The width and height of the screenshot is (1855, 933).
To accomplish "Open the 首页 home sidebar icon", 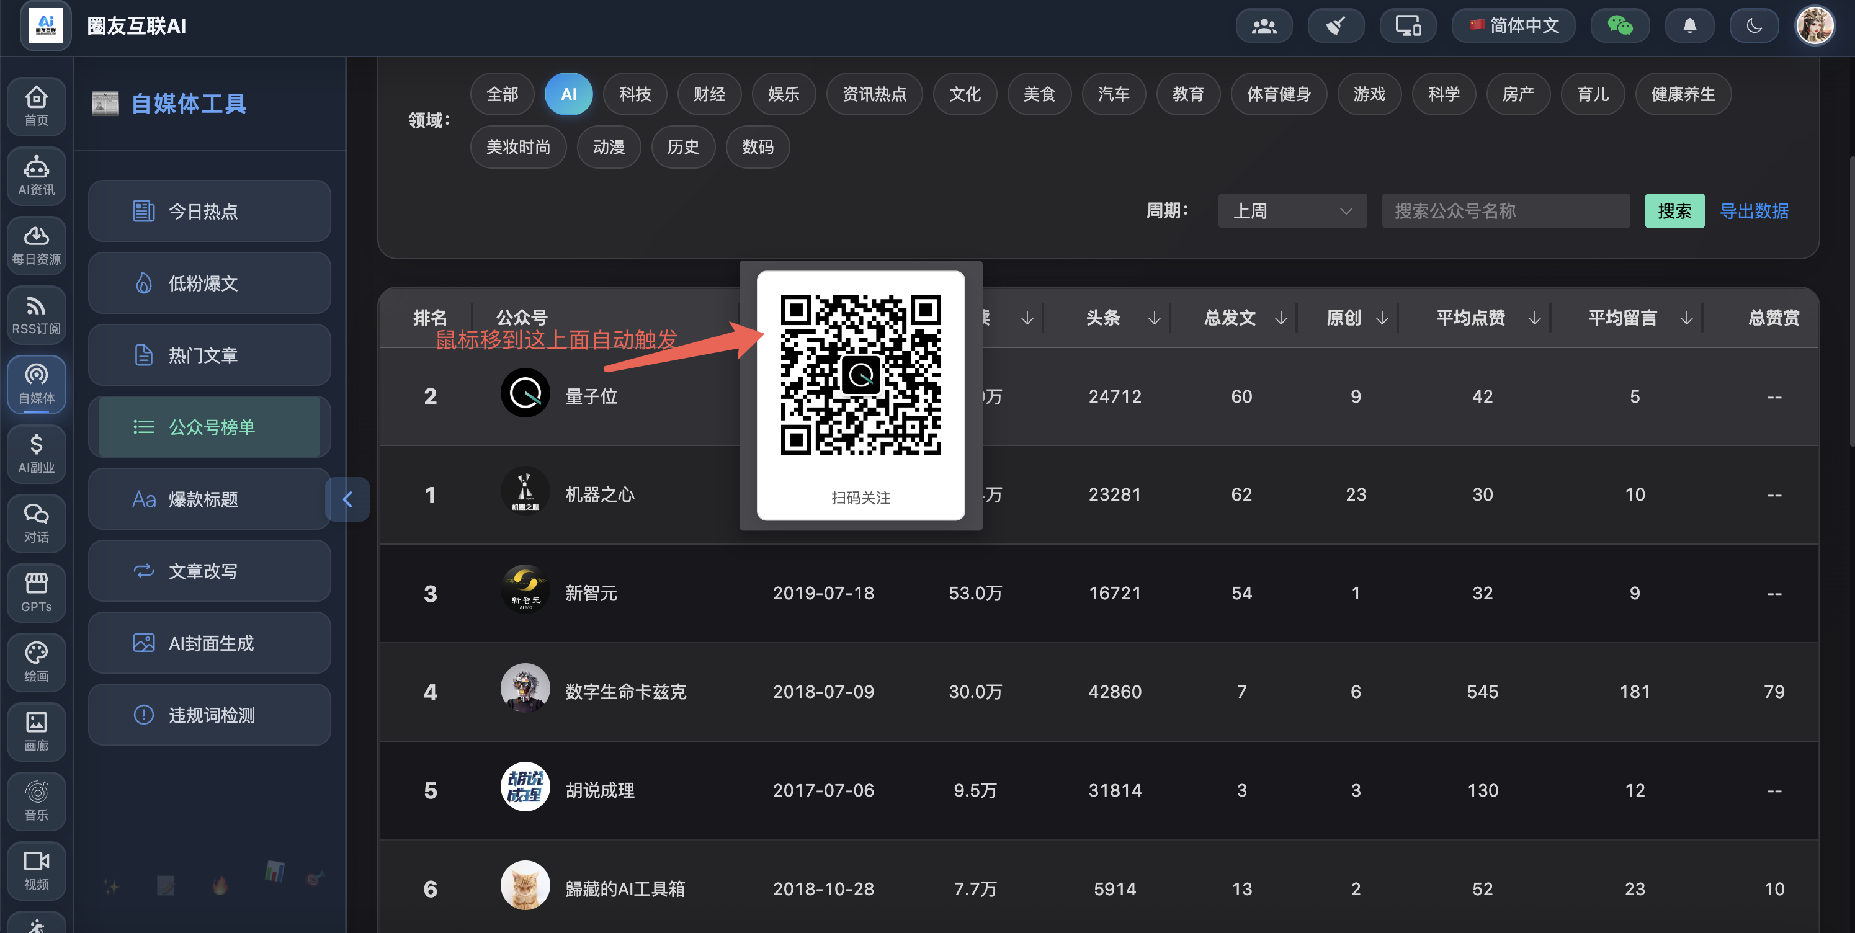I will (x=36, y=106).
